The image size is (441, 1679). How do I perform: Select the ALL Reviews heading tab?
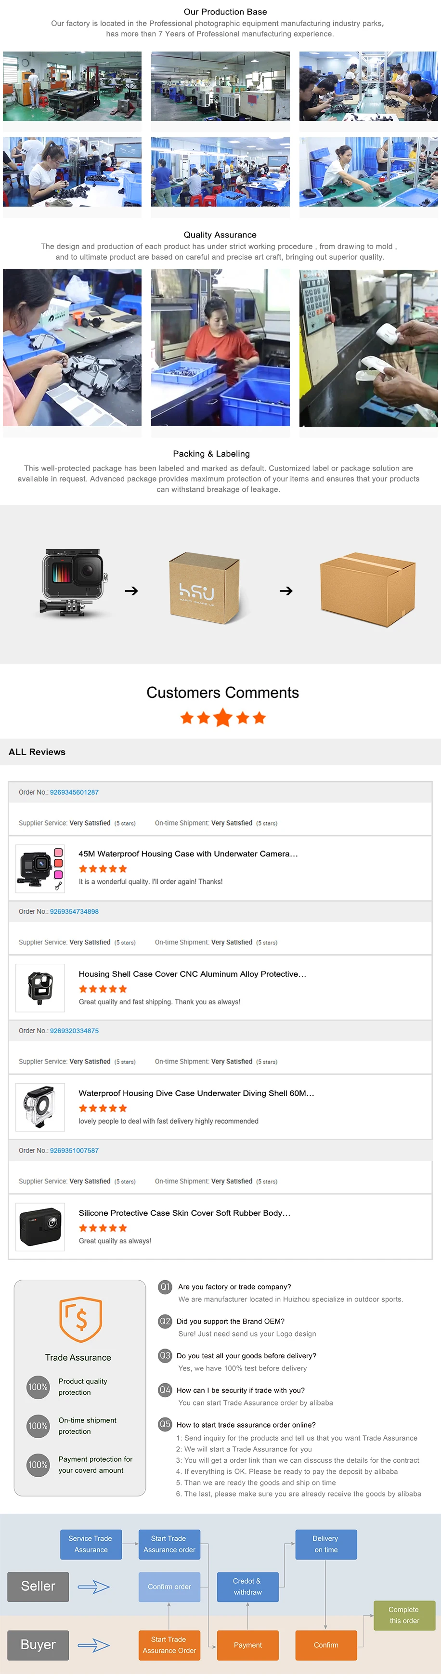(37, 752)
